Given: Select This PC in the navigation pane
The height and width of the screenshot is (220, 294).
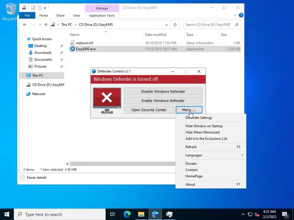Looking at the screenshot, I should click(42, 75).
